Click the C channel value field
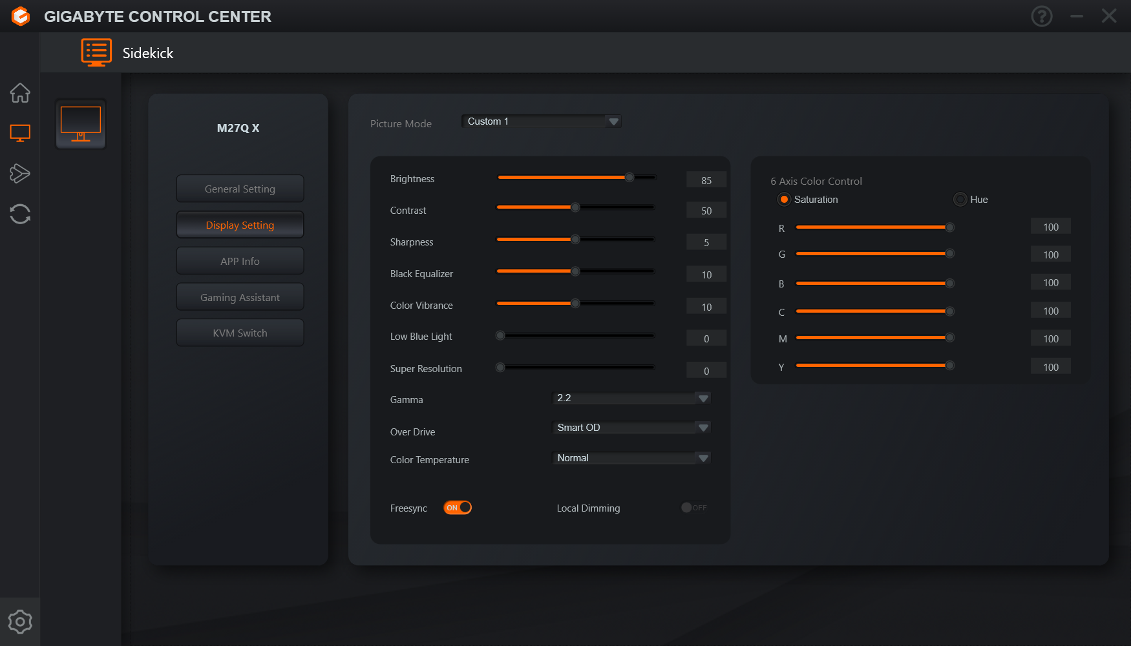Screen dimensions: 1131x646 [1051, 311]
